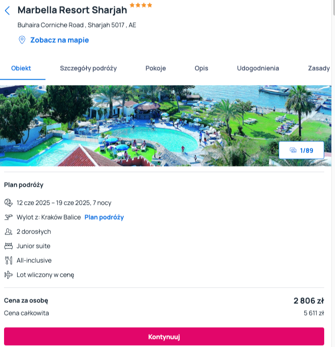The image size is (335, 347).
Task: Go back using the left chevron arrow
Action: coord(7,10)
